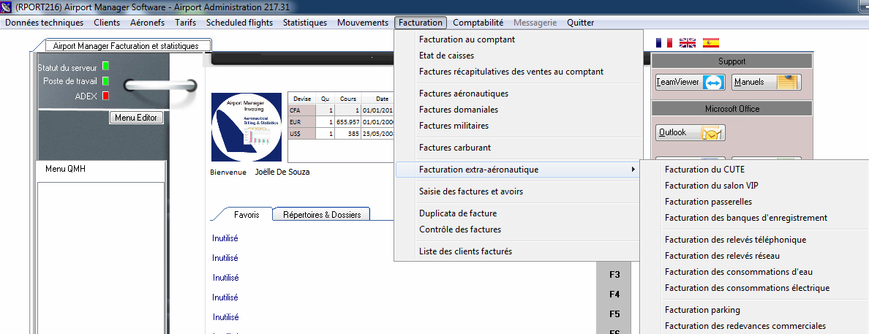Click the green Poste de travail indicator

(x=105, y=81)
